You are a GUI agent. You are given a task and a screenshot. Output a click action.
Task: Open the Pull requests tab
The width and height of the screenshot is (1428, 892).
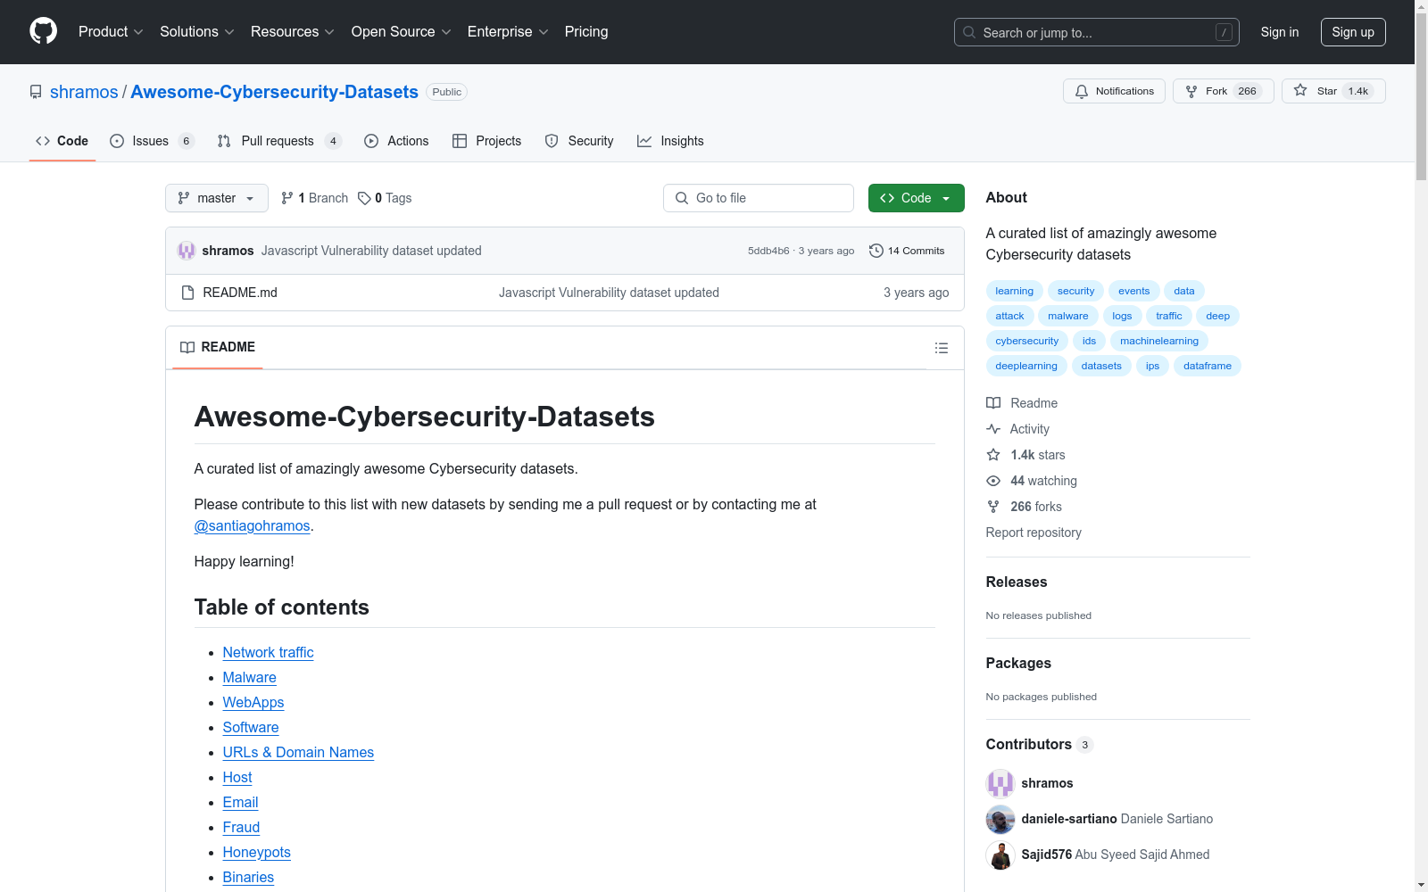click(279, 141)
